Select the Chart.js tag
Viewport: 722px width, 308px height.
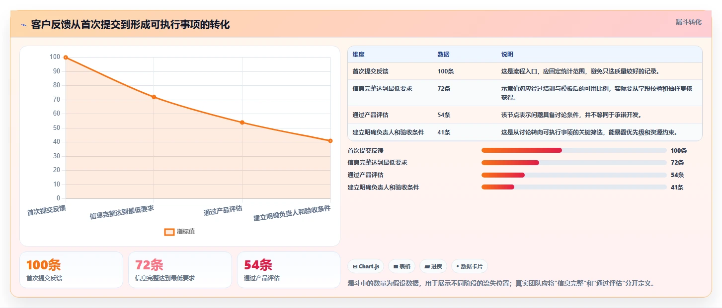pos(366,266)
